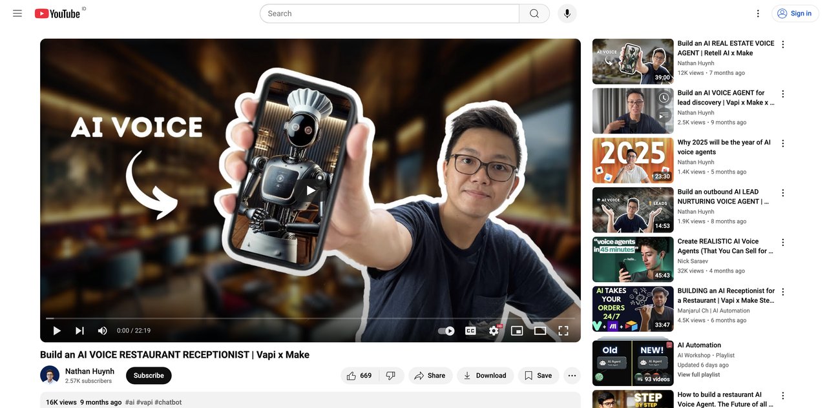The image size is (827, 408).
Task: Switch to theater mode
Action: click(540, 331)
